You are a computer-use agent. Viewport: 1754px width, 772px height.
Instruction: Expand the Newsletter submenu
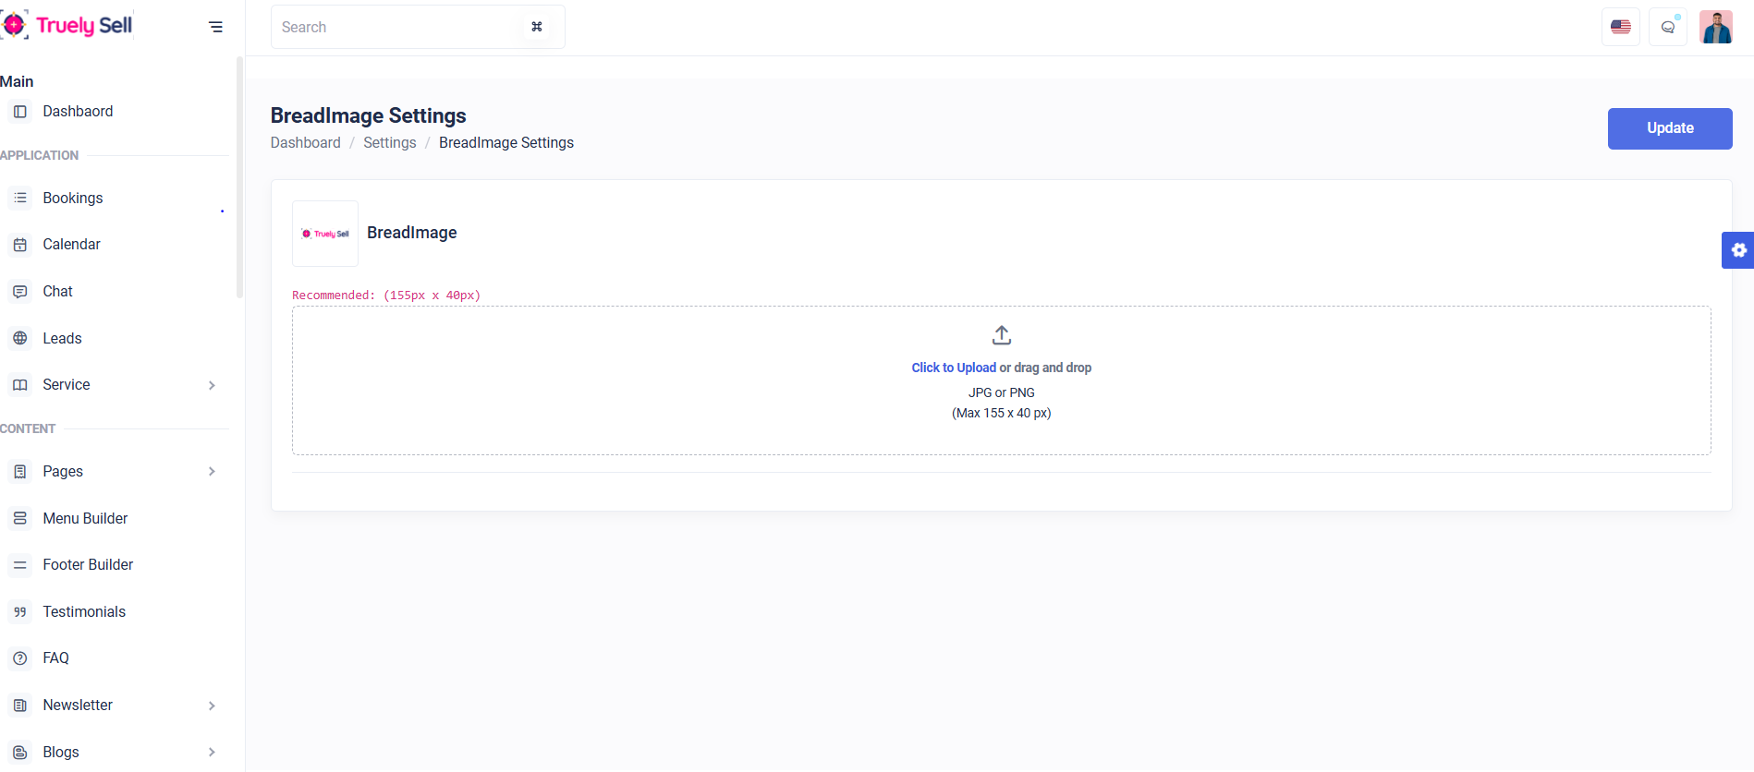(212, 706)
